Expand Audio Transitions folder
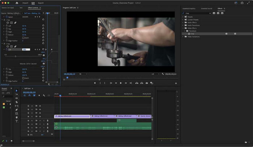The height and width of the screenshot is (147, 253). [183, 25]
